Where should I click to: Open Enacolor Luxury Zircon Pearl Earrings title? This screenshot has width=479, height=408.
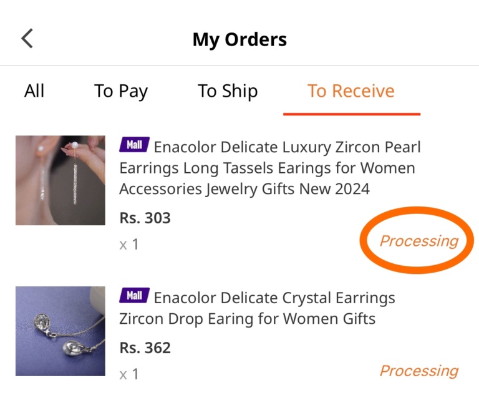tap(270, 168)
